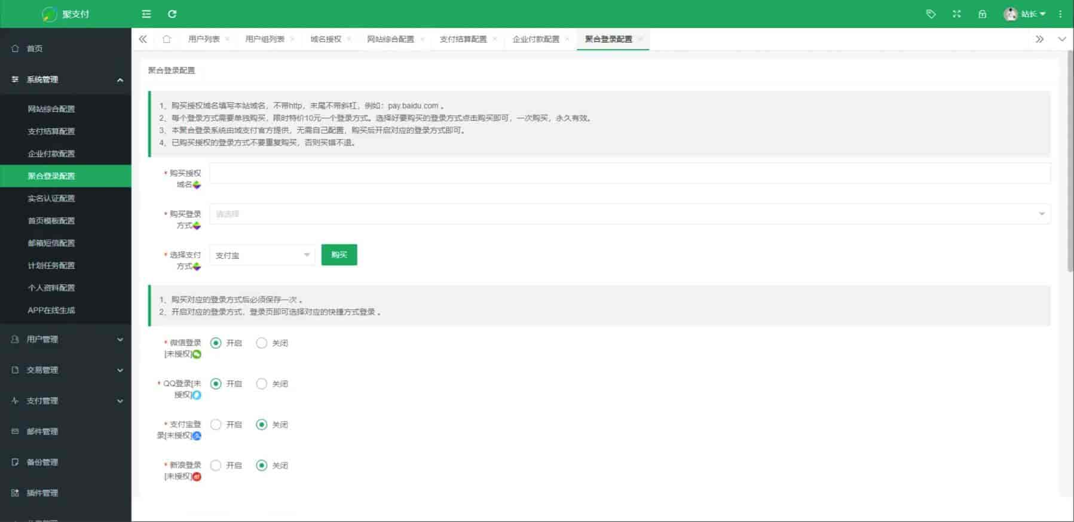Image resolution: width=1074 pixels, height=522 pixels.
Task: Click the lock screen icon
Action: (982, 14)
